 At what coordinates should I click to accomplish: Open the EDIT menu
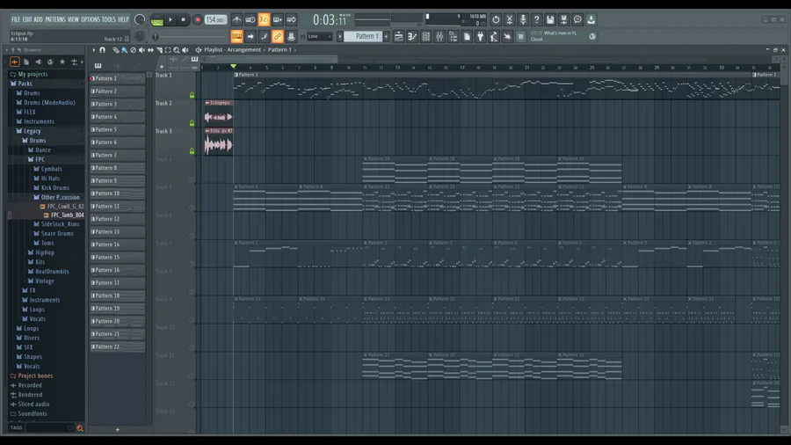(x=26, y=19)
